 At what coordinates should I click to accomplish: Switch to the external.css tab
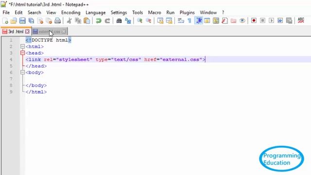tap(49, 32)
